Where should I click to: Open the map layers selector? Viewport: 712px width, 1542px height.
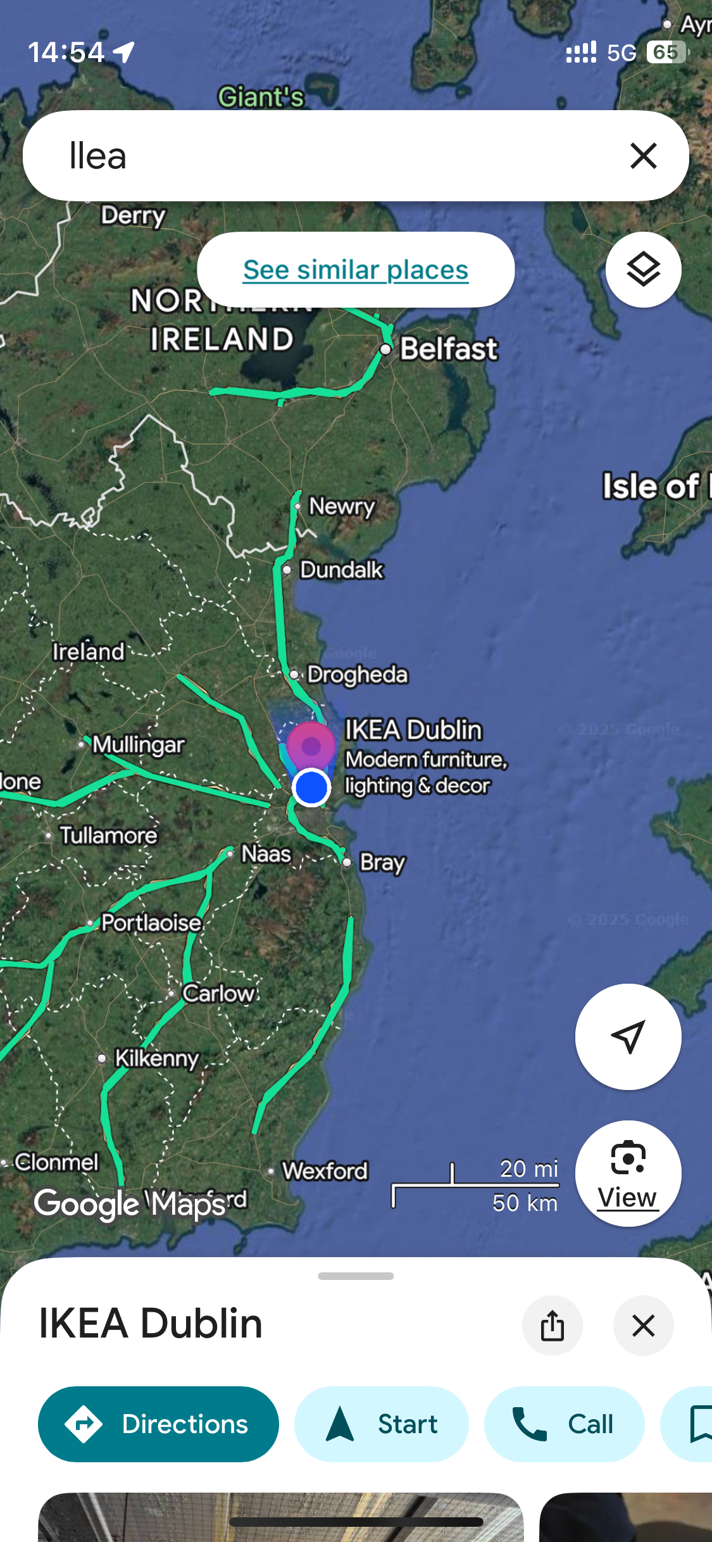(x=643, y=270)
